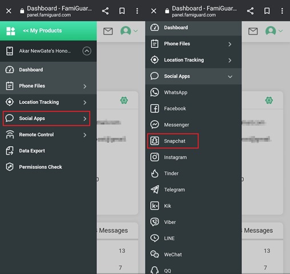Click the green settings gear in right panel

[269, 100]
